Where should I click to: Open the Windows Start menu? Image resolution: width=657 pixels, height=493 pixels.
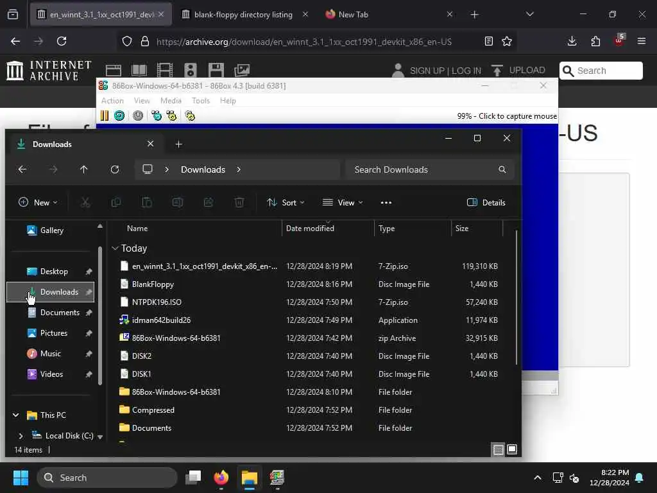pos(21,478)
